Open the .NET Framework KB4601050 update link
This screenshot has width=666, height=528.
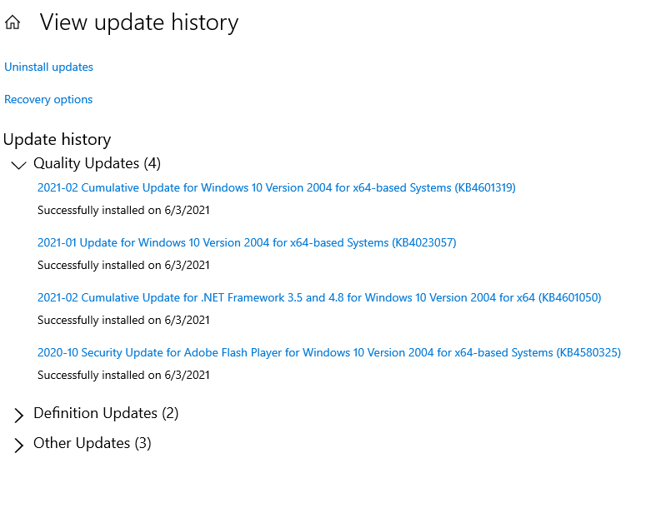coord(319,297)
